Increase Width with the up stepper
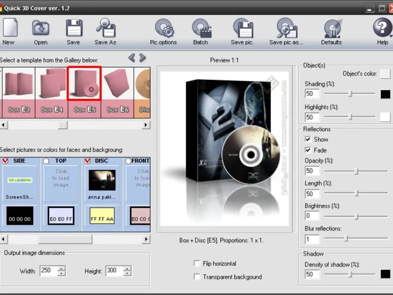Screen dimensions: 393x295 coord(61,268)
